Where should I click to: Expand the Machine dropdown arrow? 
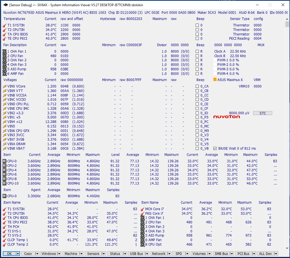point(81,254)
